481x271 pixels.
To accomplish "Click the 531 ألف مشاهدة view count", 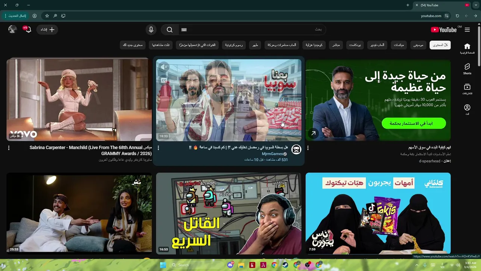I will (276, 160).
